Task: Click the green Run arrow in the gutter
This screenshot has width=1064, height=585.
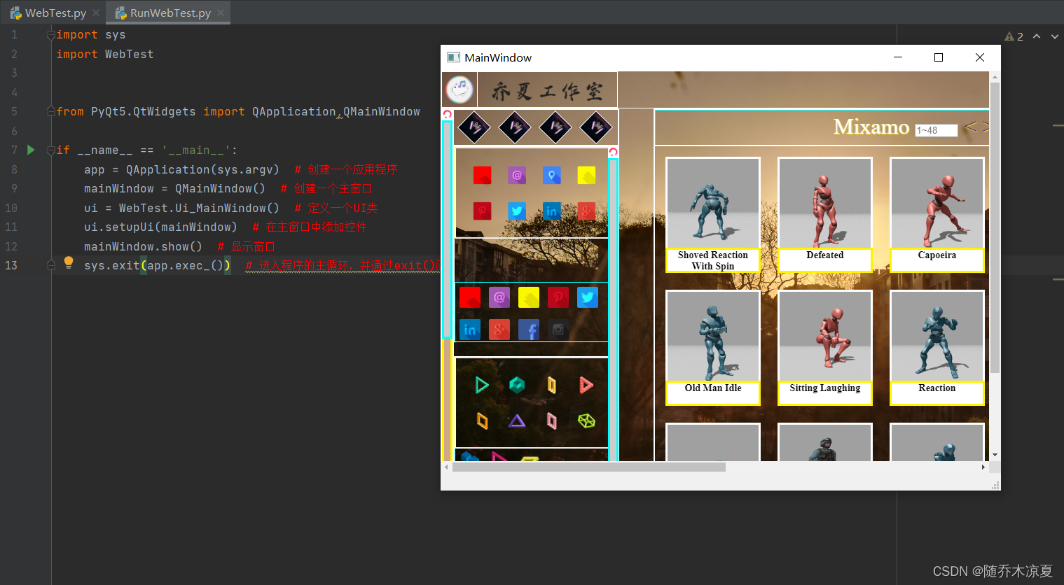Action: point(30,149)
